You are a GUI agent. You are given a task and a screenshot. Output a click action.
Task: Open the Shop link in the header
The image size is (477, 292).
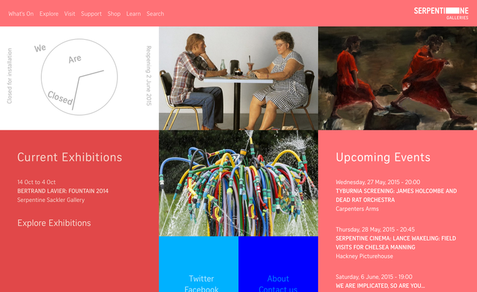click(114, 13)
